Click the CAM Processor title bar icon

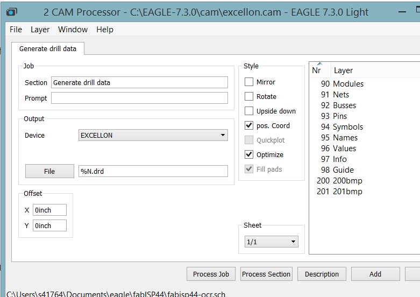[11, 12]
